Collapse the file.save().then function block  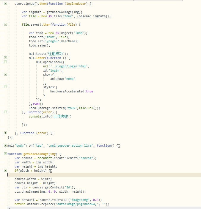tap(5, 24)
